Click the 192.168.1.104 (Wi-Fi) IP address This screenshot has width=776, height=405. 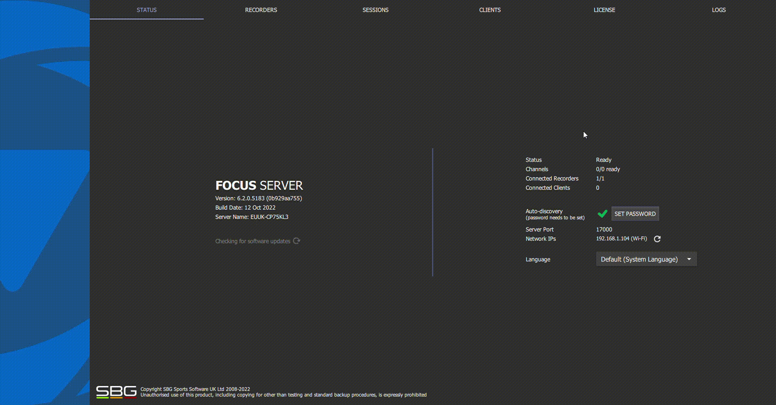(621, 239)
